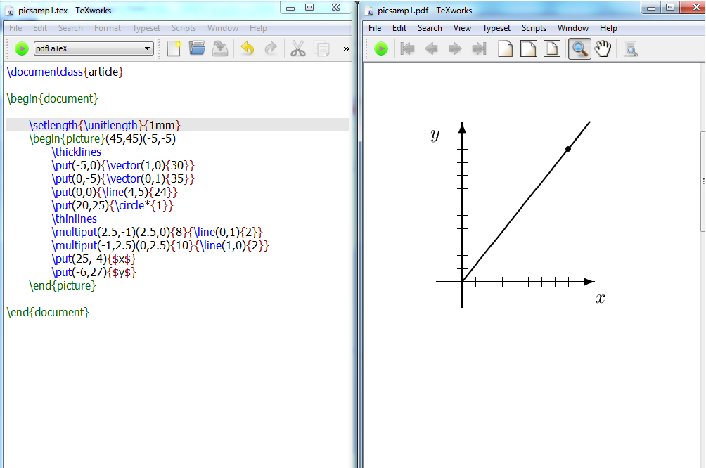Cut selection with the scissors icon
706x468 pixels.
pyautogui.click(x=297, y=48)
